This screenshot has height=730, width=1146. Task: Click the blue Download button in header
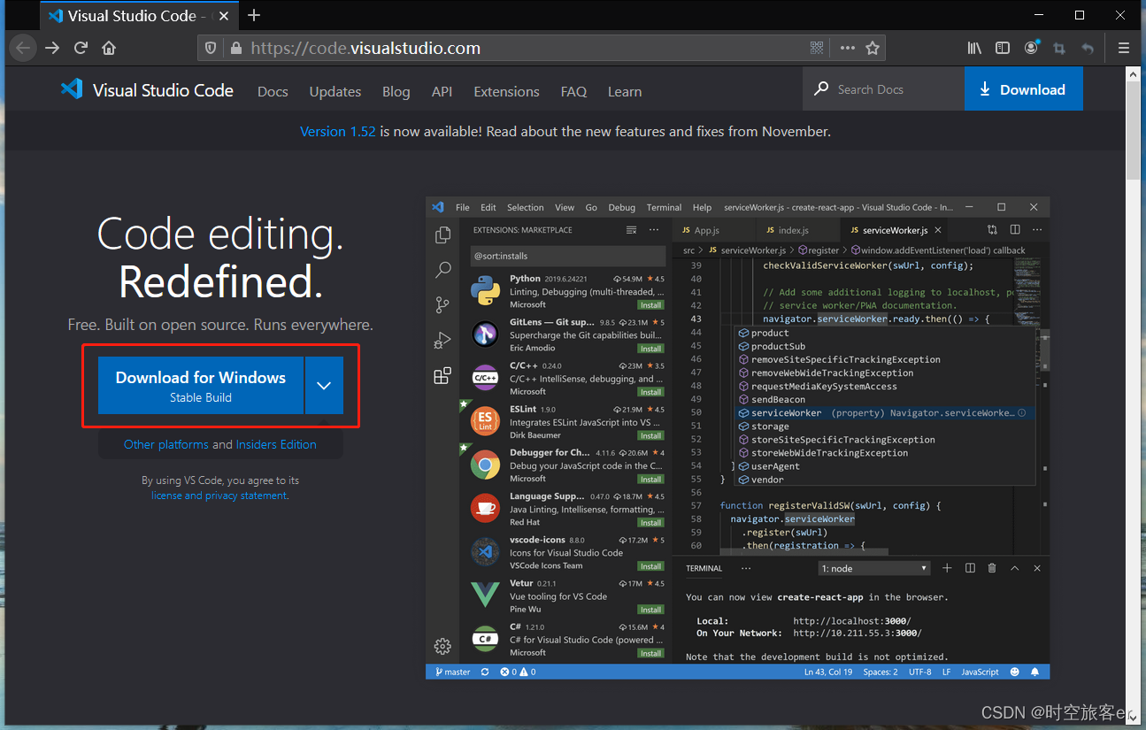click(x=1023, y=89)
